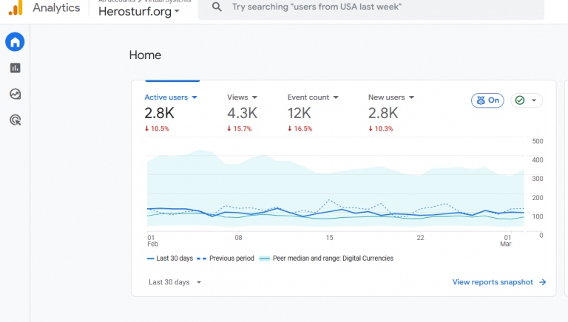The width and height of the screenshot is (568, 322).
Task: Click the 16.5% decrease under Event count
Action: click(x=300, y=129)
